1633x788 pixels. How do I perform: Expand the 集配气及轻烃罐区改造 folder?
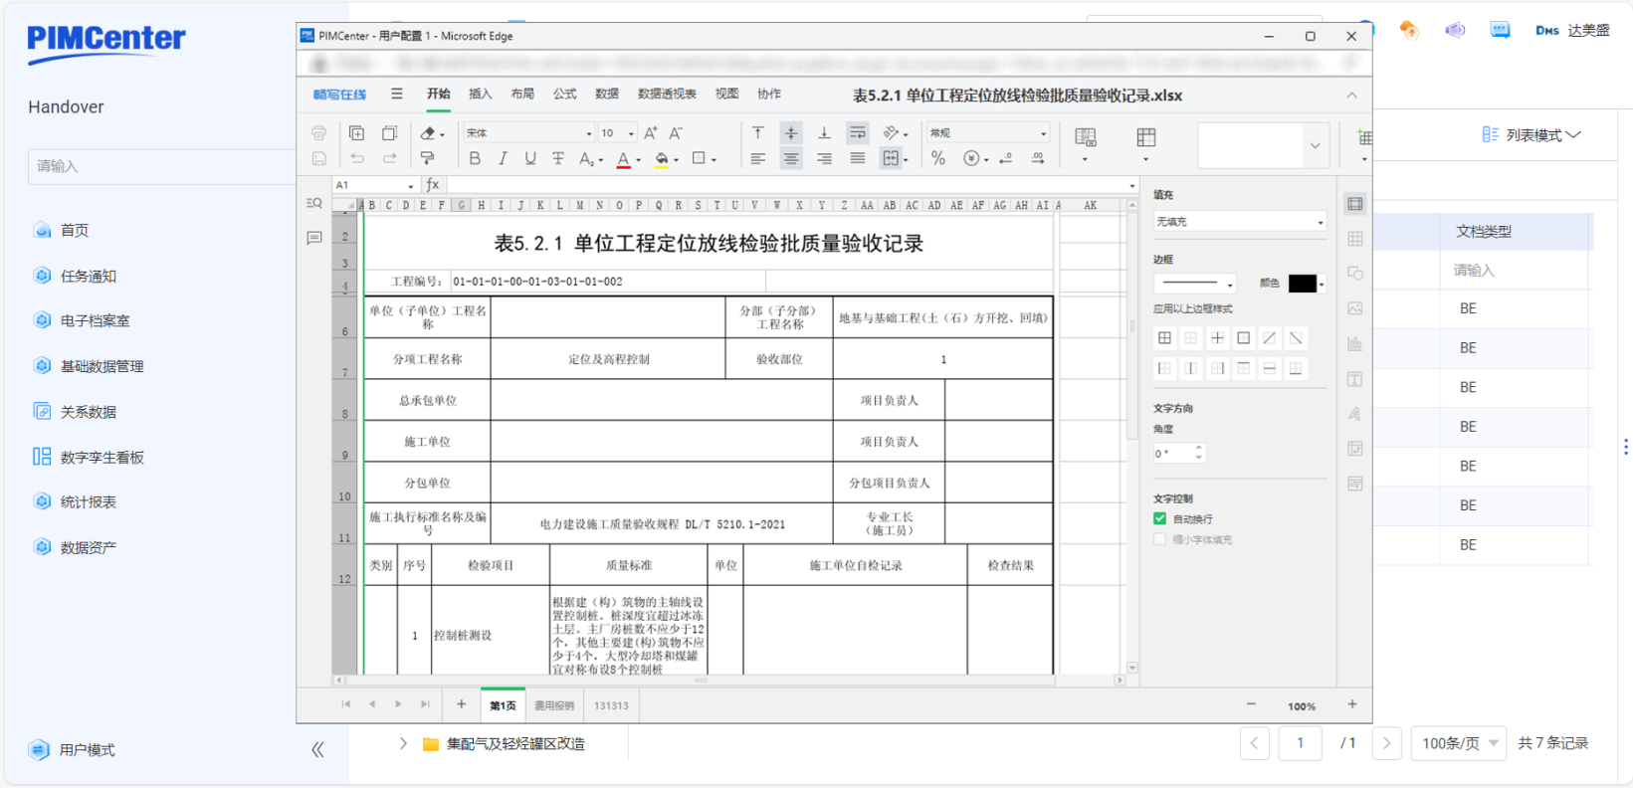(x=403, y=743)
